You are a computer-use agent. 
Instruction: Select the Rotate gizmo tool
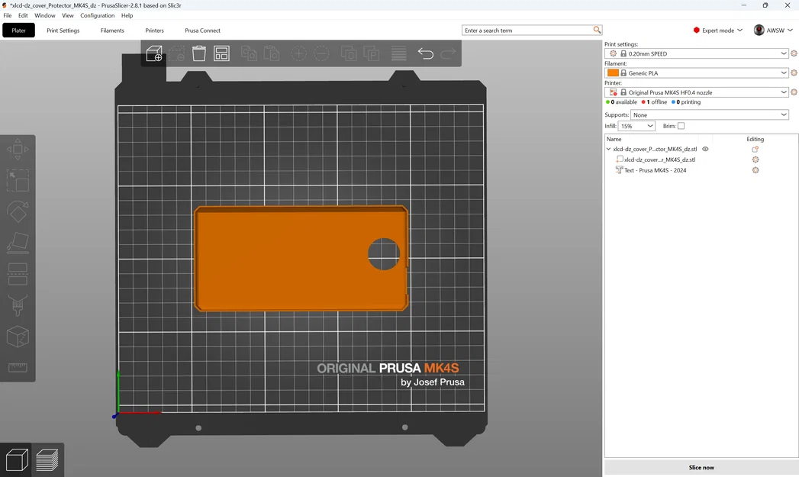click(18, 211)
